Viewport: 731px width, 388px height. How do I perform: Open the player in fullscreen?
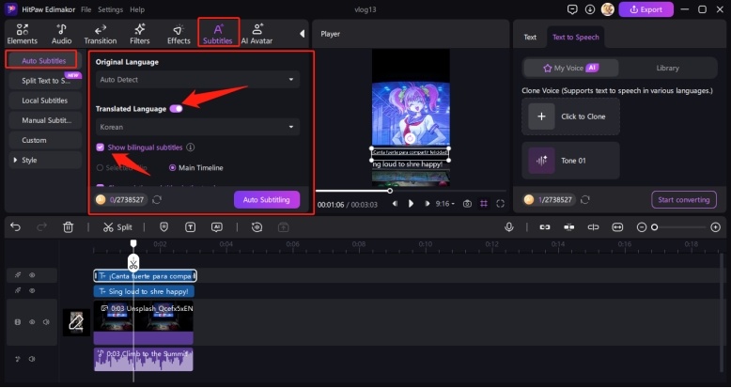click(500, 204)
